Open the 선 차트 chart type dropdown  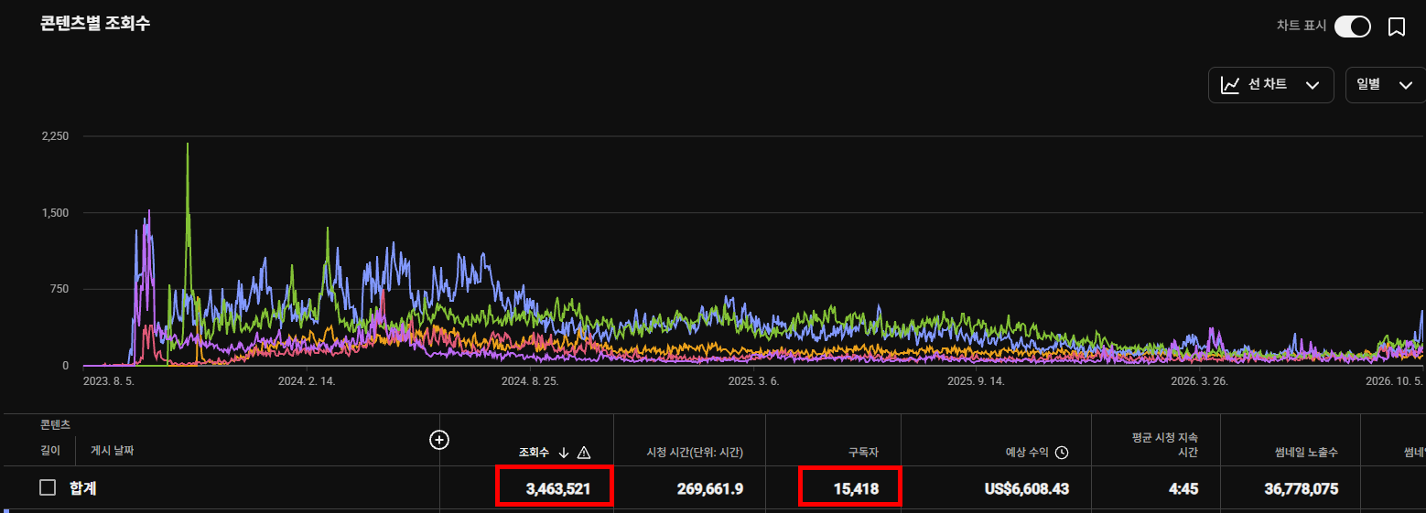coord(1270,85)
